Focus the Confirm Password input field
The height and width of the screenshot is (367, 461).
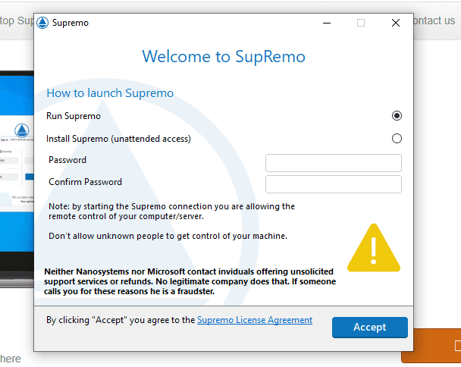333,184
